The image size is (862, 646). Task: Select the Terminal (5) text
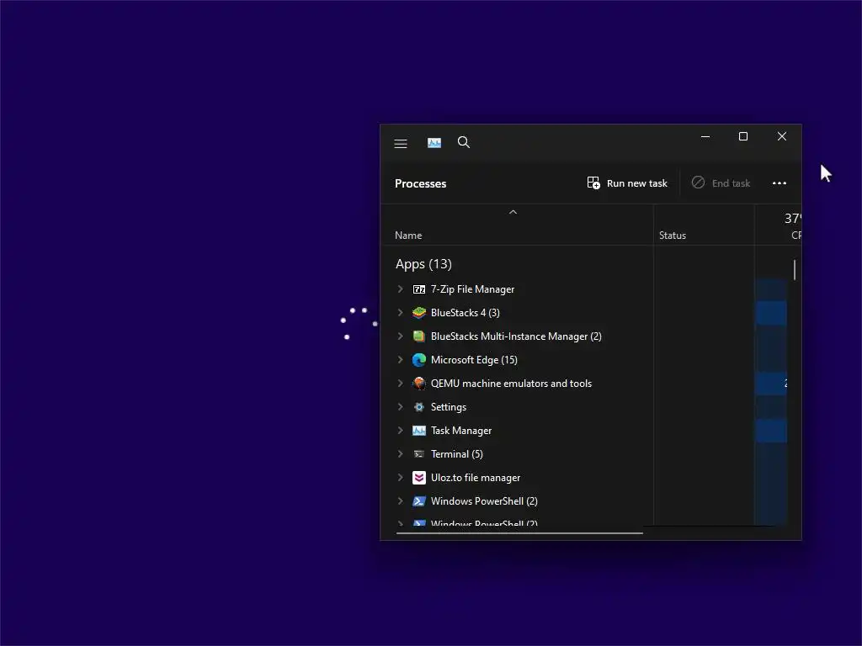[457, 454]
